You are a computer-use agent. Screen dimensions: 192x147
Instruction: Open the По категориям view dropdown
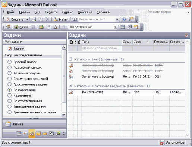(x=115, y=27)
